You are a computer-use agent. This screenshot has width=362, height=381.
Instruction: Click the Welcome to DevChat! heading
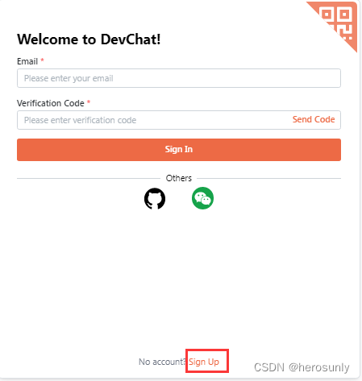pos(89,39)
